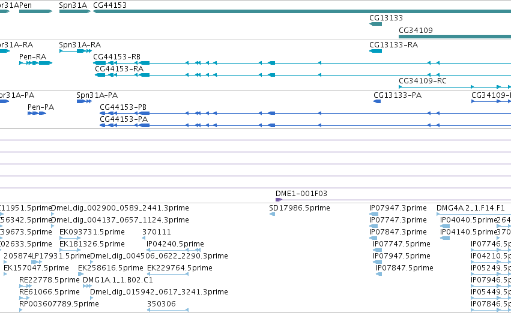
Task: Click the CG34109-RC transcript label
Action: [423, 81]
